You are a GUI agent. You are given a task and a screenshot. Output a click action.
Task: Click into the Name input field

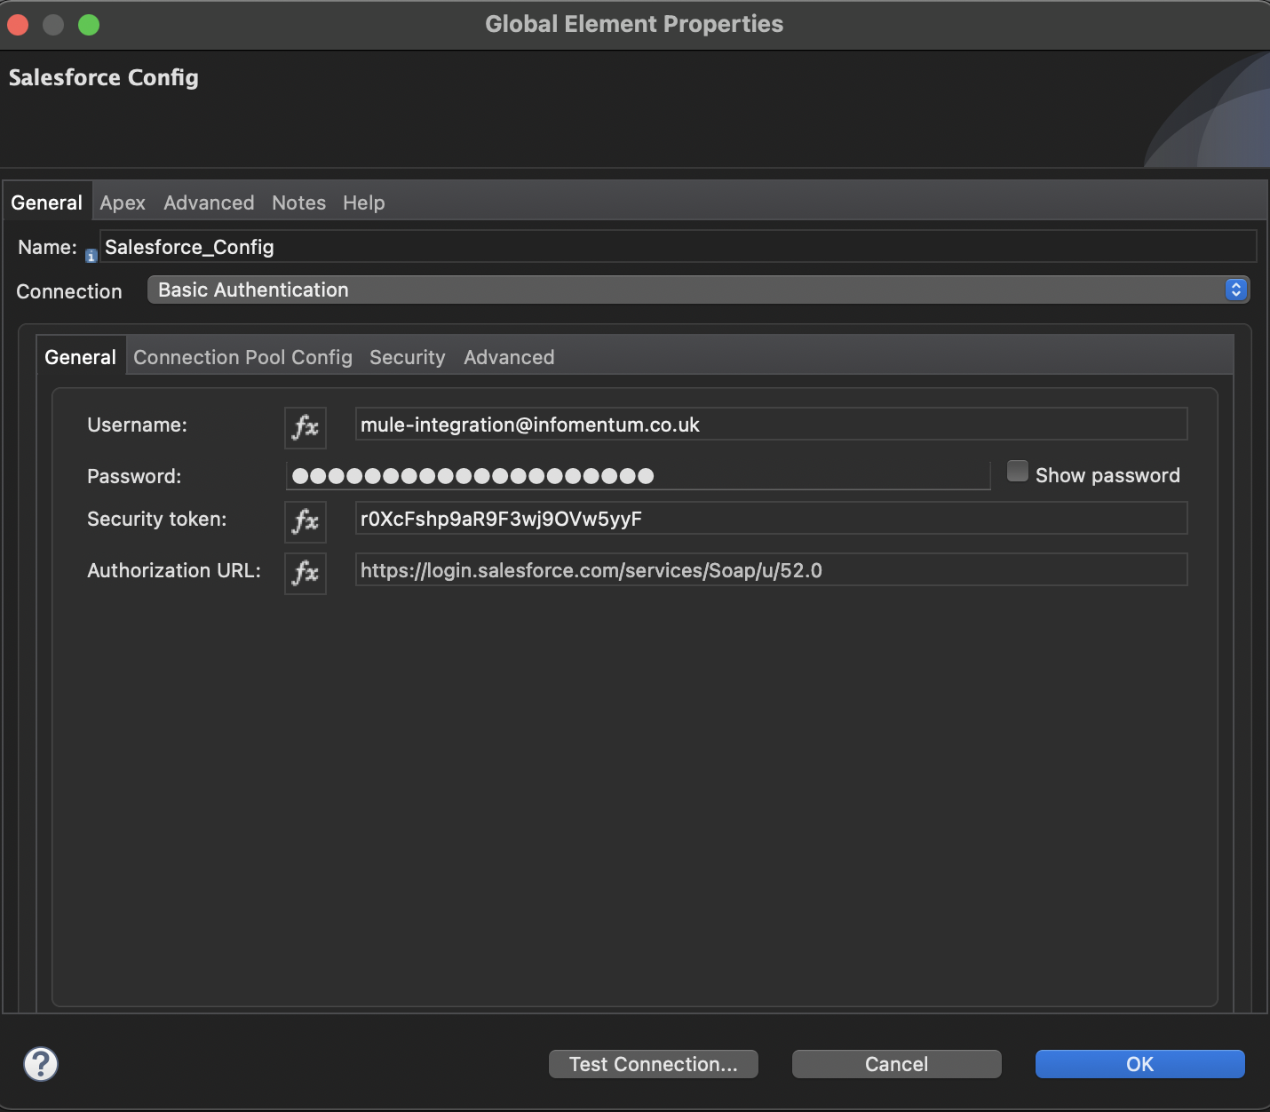679,246
